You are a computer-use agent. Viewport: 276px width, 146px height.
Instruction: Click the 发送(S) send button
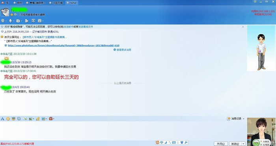coord(235,144)
